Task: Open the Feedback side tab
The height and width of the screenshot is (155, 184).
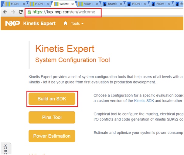Action: point(6,149)
